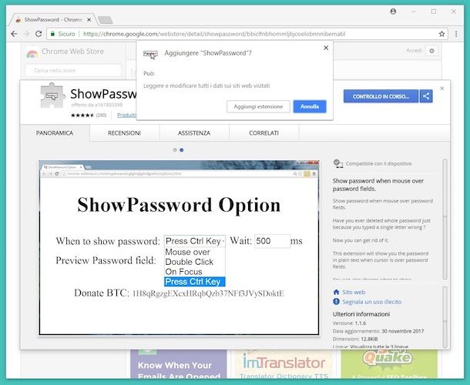470x385 pixels.
Task: Click the address bar URL
Action: point(214,34)
